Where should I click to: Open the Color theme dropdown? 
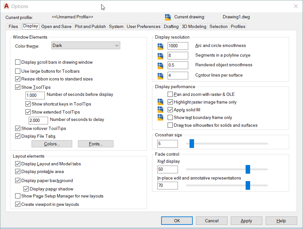click(86, 45)
